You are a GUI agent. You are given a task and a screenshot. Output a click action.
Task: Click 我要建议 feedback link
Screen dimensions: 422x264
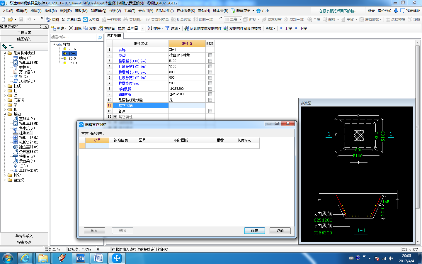(x=410, y=11)
